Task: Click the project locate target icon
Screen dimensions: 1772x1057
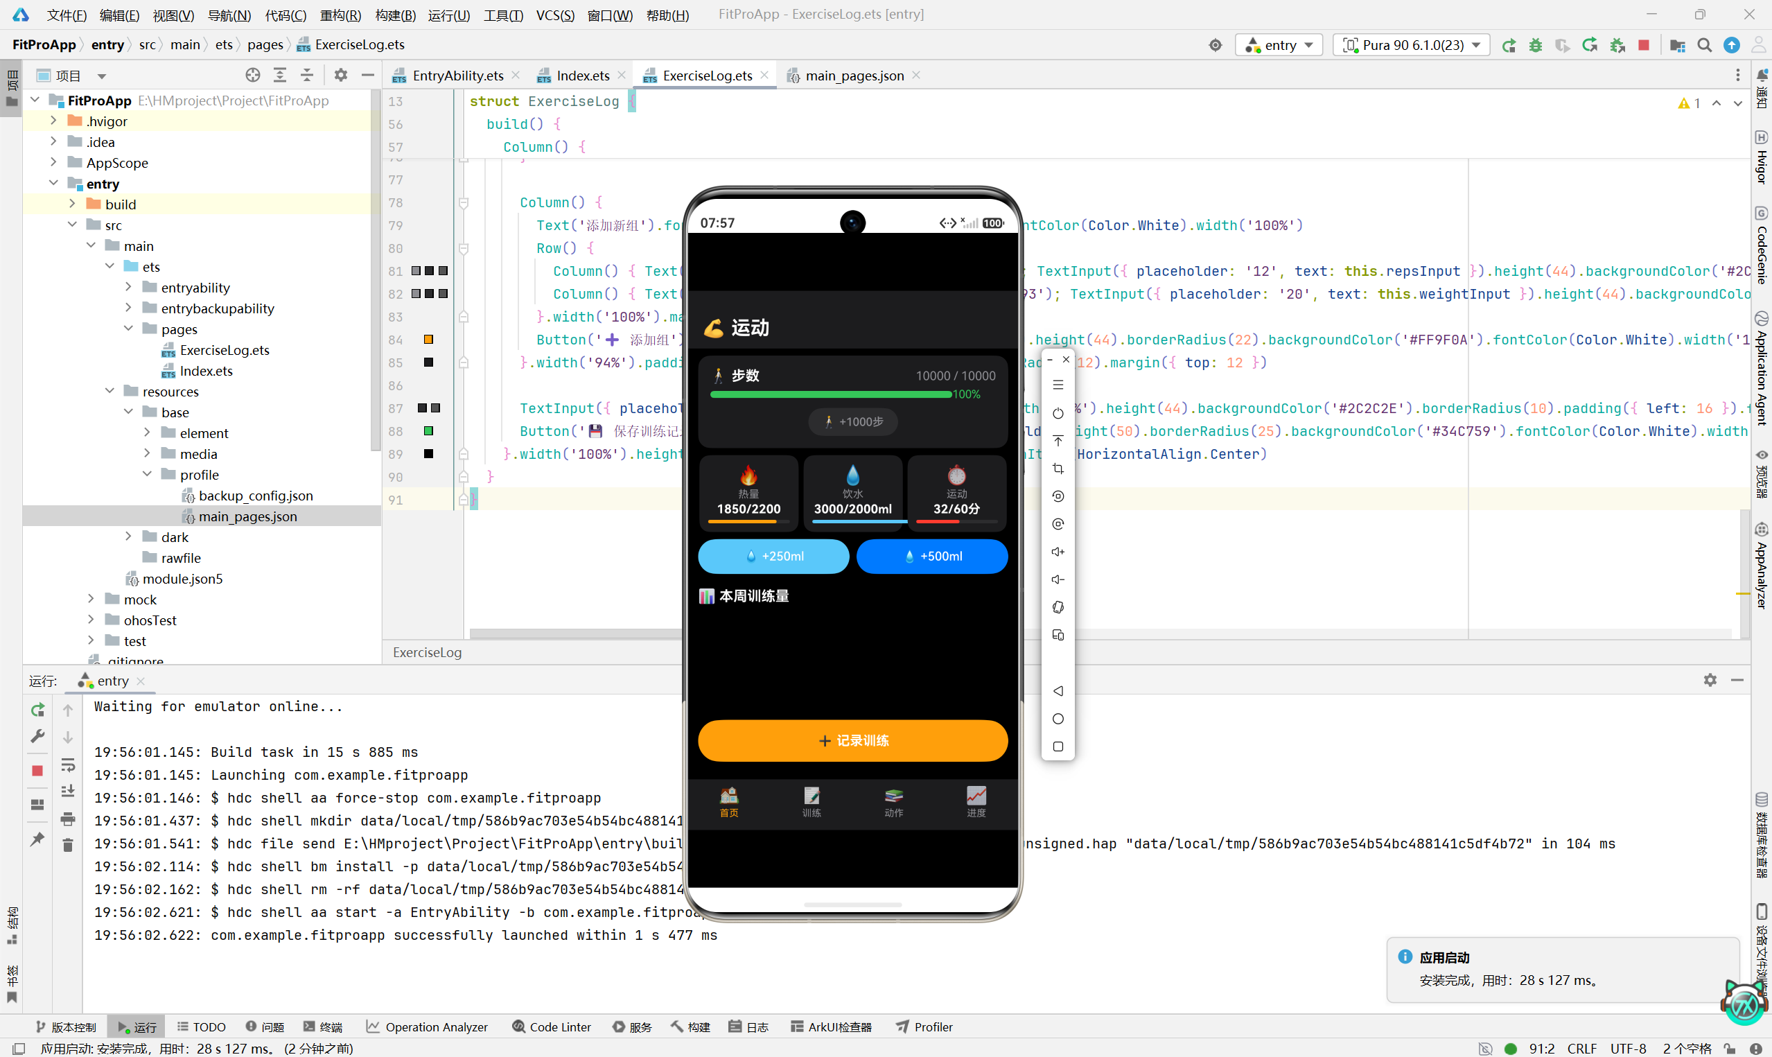Action: pyautogui.click(x=253, y=75)
